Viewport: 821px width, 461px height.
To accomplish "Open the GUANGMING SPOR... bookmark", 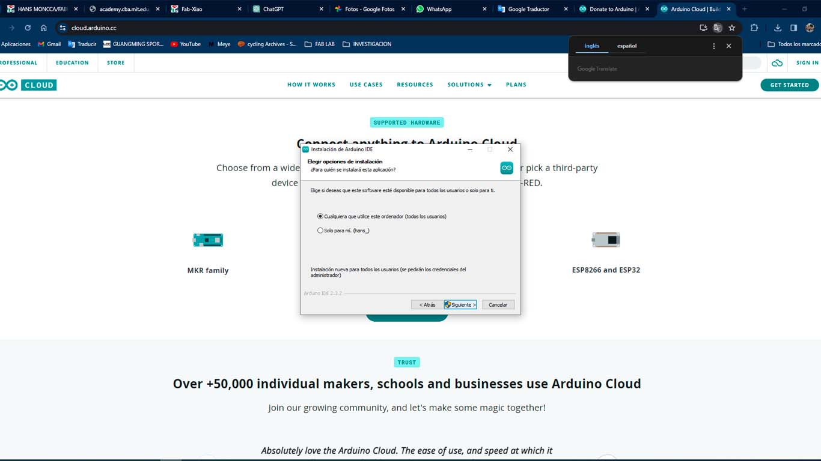I will click(x=133, y=44).
